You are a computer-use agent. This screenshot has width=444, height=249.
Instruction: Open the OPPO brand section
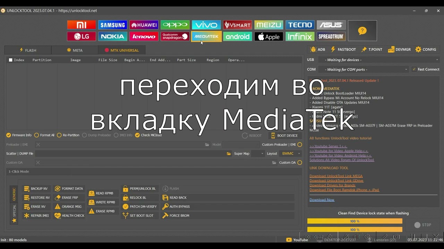(175, 25)
